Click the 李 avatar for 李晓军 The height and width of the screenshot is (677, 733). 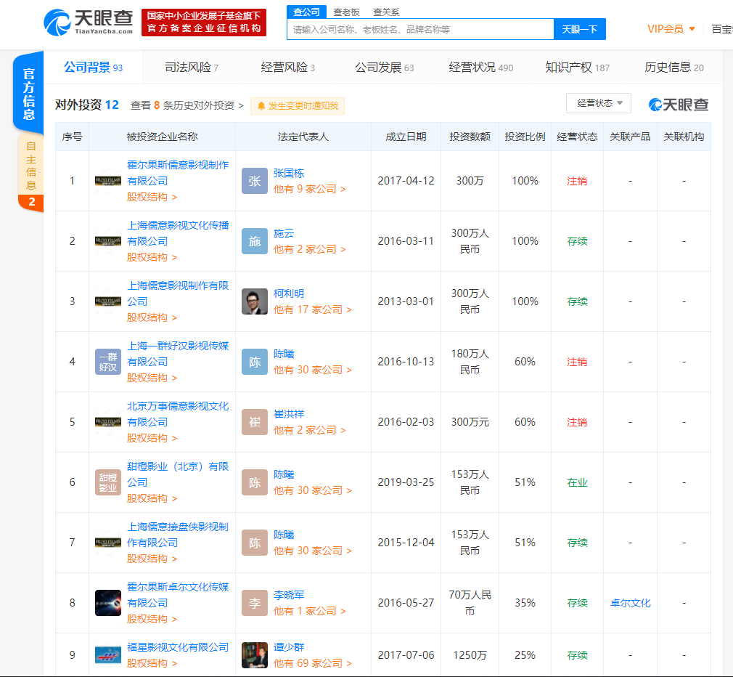255,603
